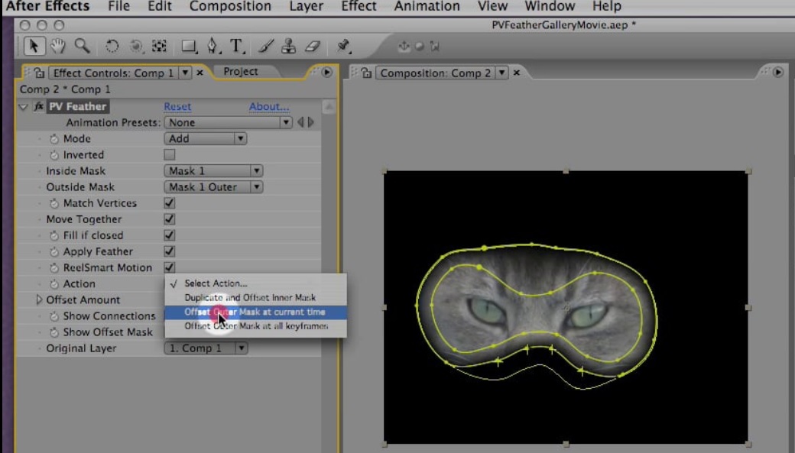This screenshot has width=795, height=453.
Task: Uncheck the Move Together checkbox
Action: (170, 219)
